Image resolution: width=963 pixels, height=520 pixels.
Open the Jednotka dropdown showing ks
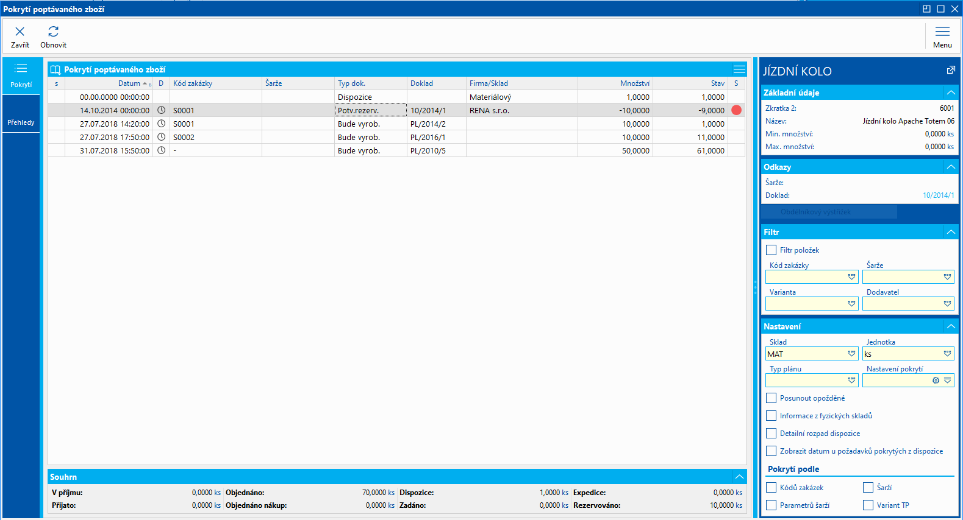948,354
